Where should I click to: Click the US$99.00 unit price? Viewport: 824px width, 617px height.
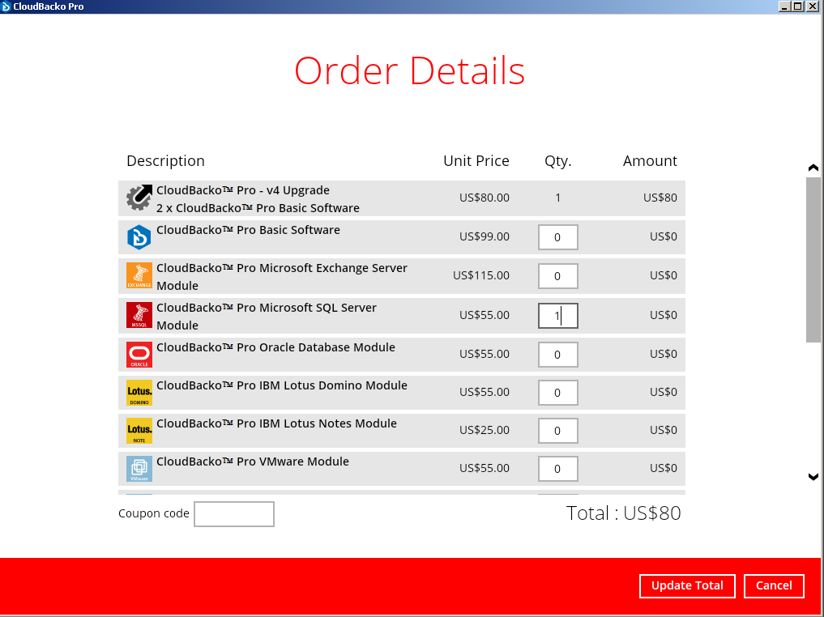click(484, 236)
